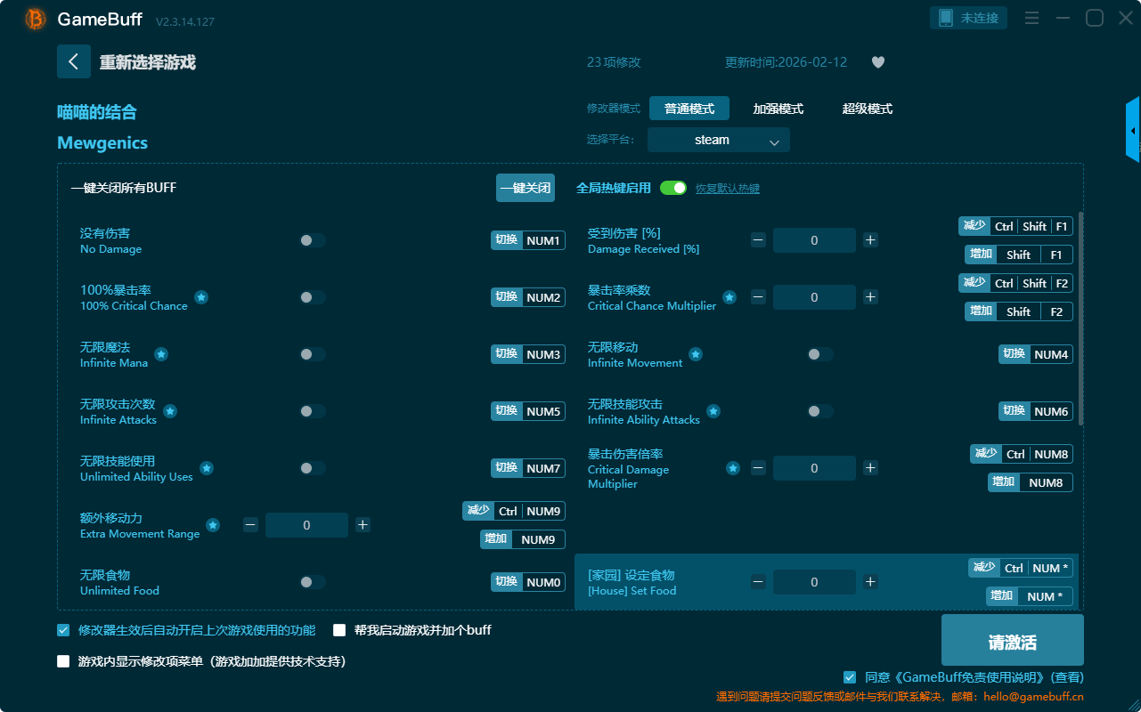Expand the right-edge side panel arrow
1141x712 pixels.
click(x=1133, y=131)
